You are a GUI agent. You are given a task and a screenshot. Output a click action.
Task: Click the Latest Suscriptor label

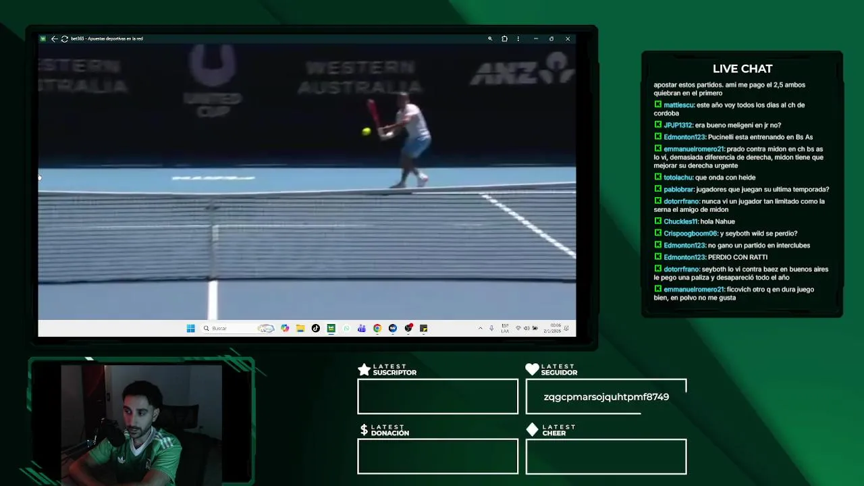395,369
